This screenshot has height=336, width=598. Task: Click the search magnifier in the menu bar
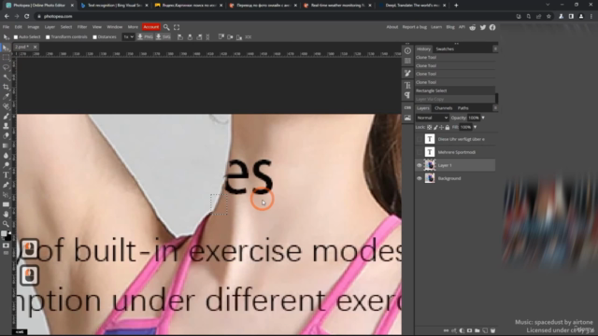[x=166, y=27]
